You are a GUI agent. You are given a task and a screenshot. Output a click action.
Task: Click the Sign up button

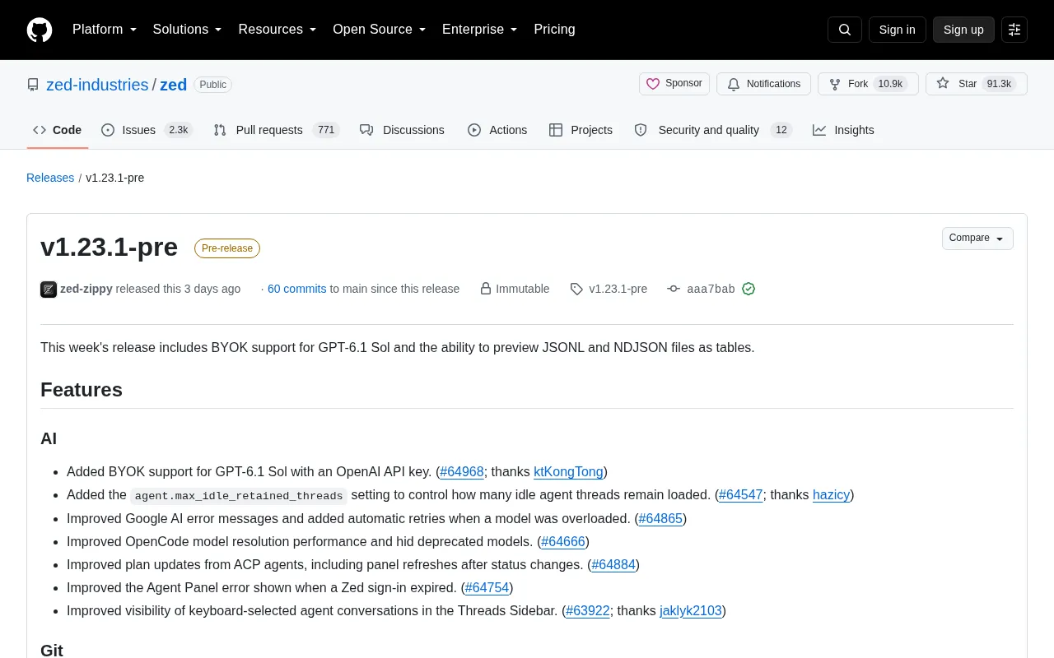coord(963,30)
